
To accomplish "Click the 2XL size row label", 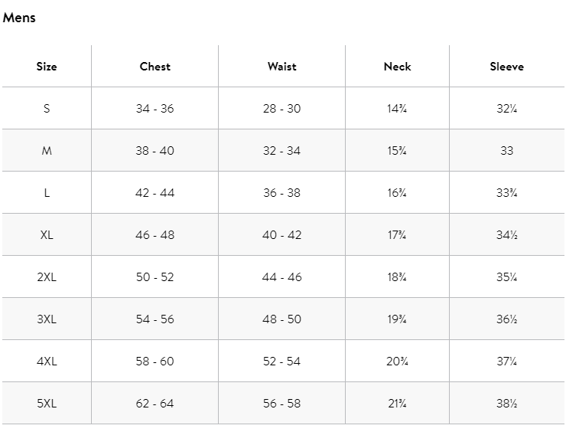I will 47,277.
